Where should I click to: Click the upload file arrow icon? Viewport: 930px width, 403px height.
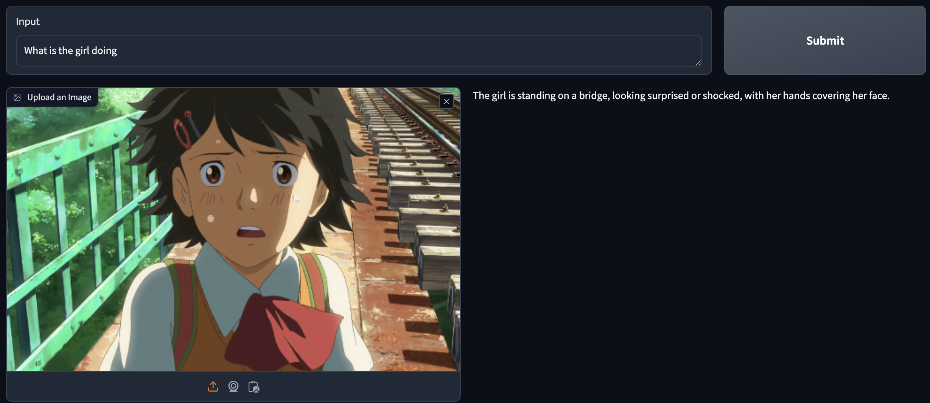213,386
